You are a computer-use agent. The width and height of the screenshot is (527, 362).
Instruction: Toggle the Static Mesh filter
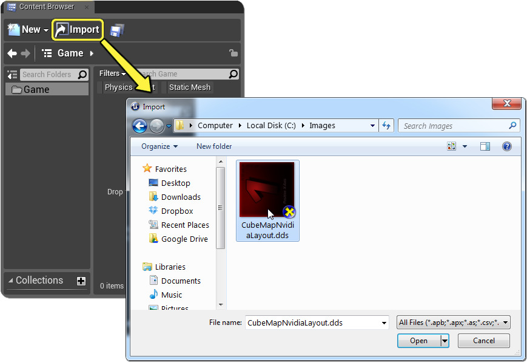click(x=189, y=87)
